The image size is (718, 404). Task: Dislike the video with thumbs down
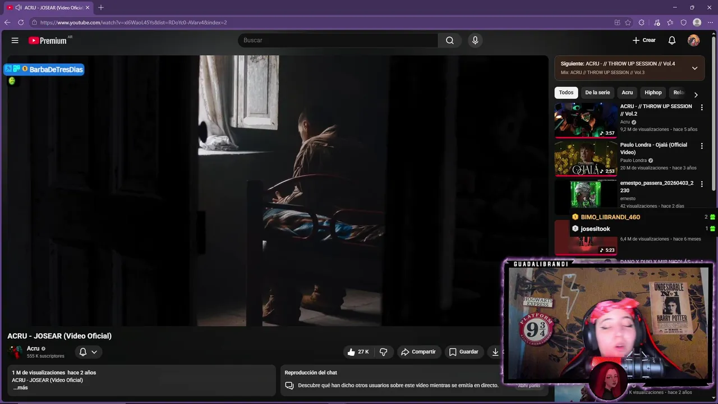tap(384, 352)
